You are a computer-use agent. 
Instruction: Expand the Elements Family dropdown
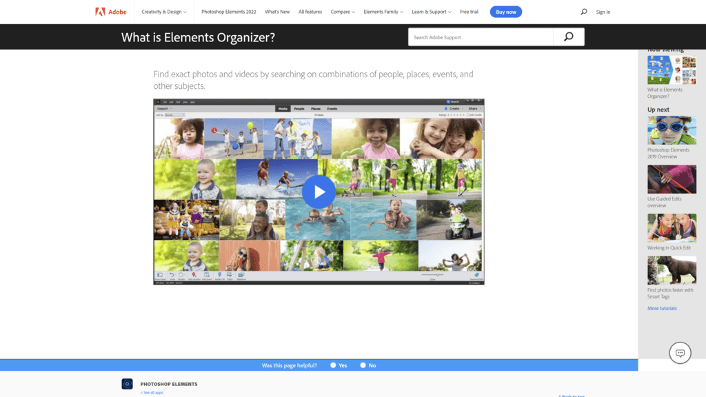click(x=383, y=12)
